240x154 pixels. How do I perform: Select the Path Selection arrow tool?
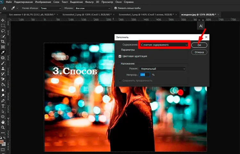click(x=3, y=111)
